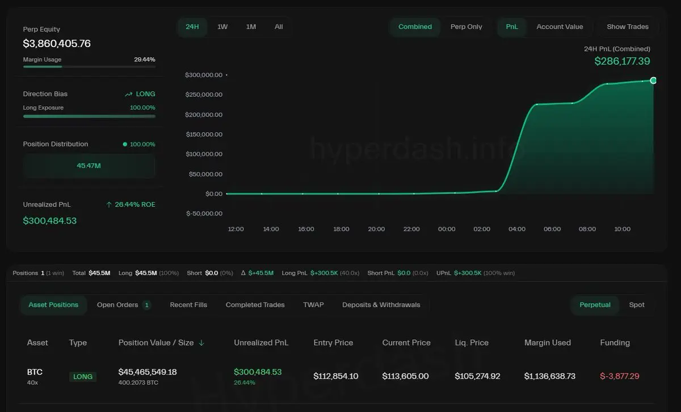Image resolution: width=681 pixels, height=412 pixels.
Task: Switch to Spot market view
Action: pyautogui.click(x=637, y=305)
